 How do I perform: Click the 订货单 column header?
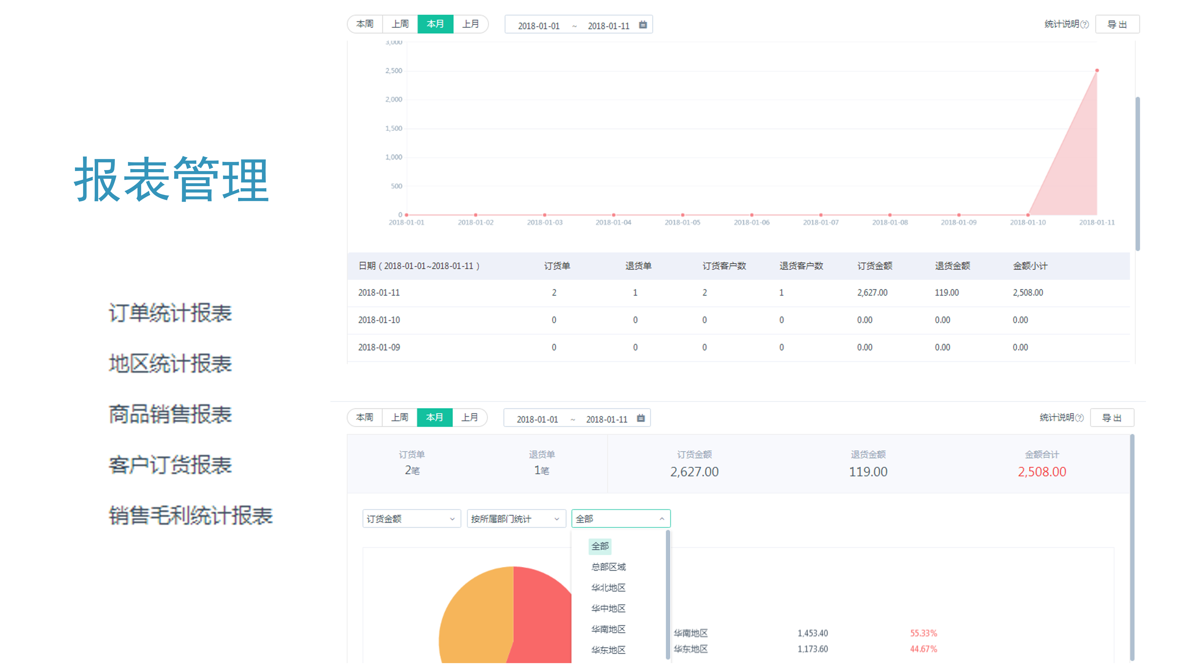[x=557, y=266]
